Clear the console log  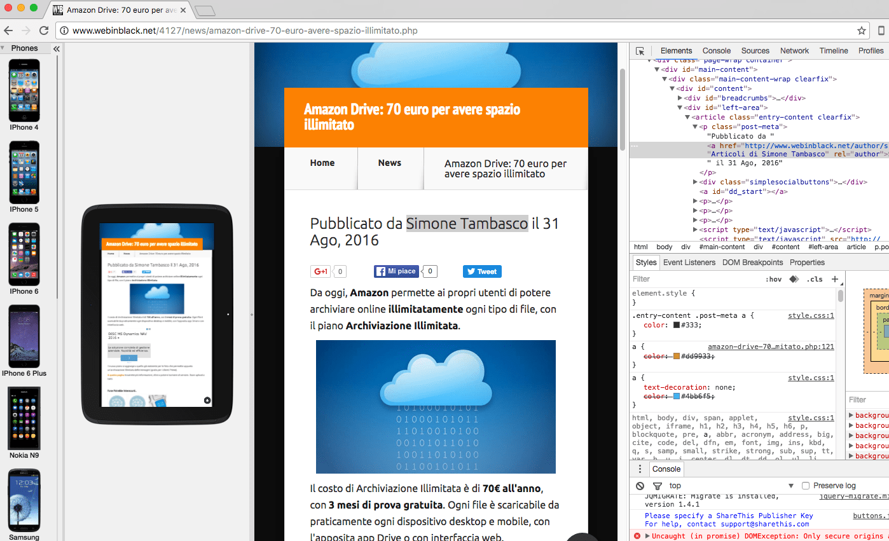click(x=640, y=486)
